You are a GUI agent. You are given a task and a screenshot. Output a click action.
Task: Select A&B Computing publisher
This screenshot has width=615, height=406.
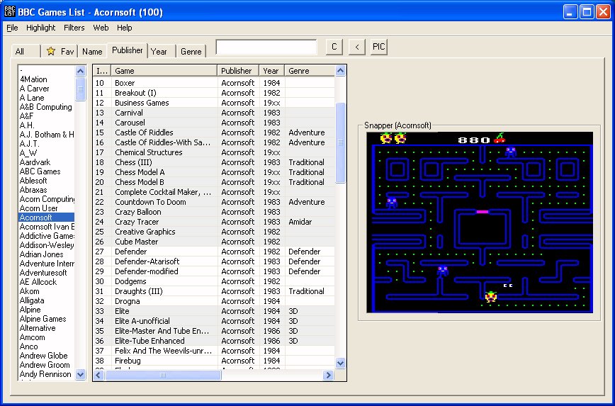[x=46, y=107]
